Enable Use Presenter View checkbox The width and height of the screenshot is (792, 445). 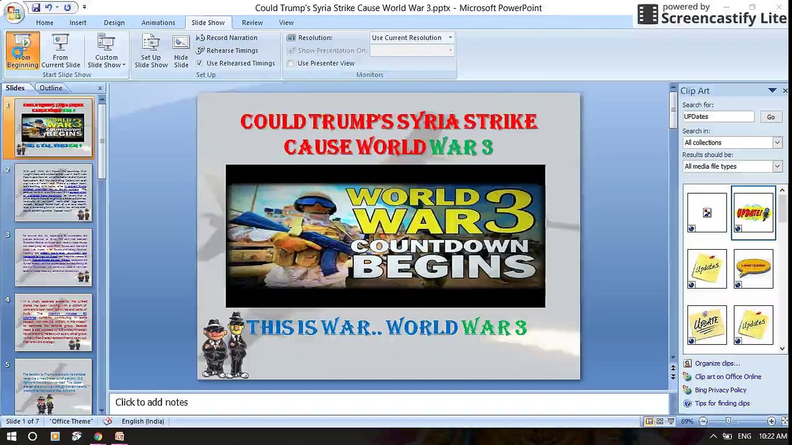[291, 63]
